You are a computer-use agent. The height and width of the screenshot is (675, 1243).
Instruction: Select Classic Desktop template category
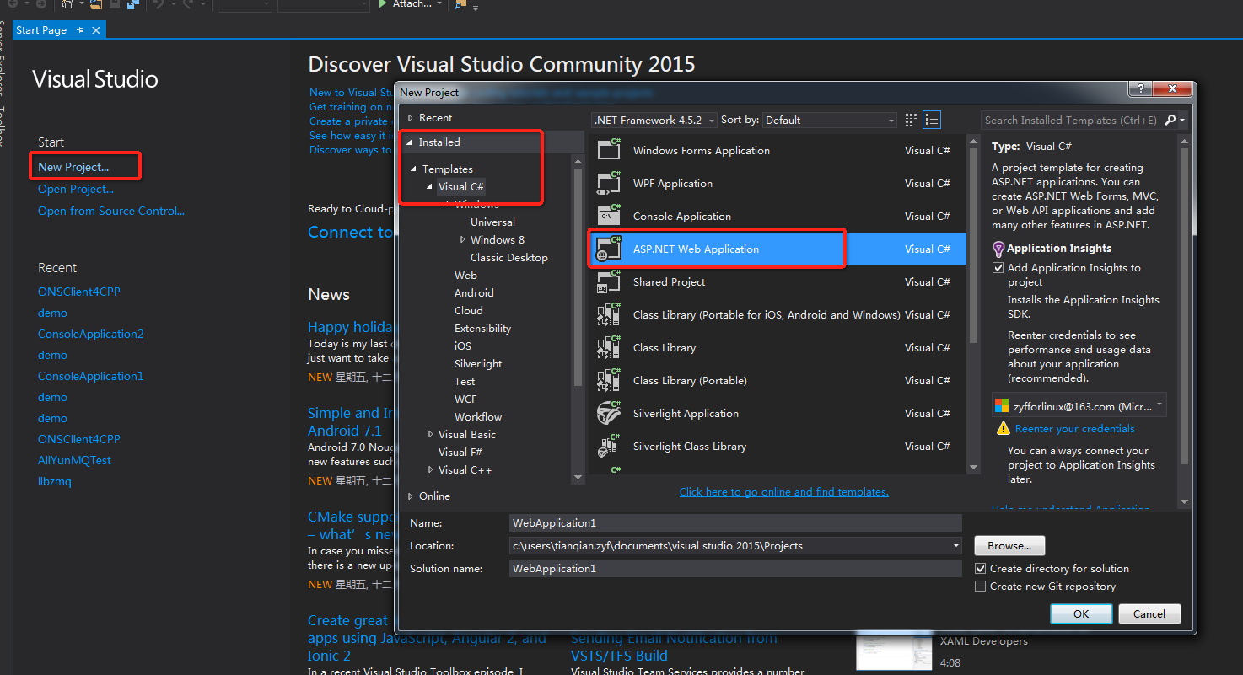[509, 257]
